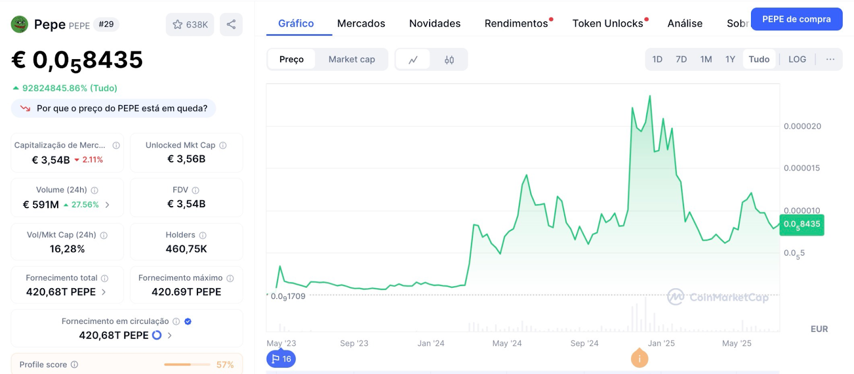854x374 pixels.
Task: Open the Gráfico tab
Action: [x=296, y=23]
